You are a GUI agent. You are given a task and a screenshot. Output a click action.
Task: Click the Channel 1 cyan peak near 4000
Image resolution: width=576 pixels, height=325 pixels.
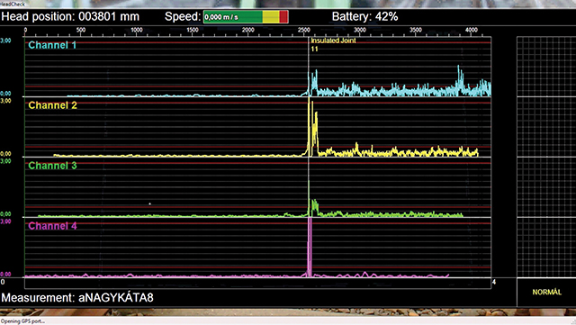[x=459, y=78]
